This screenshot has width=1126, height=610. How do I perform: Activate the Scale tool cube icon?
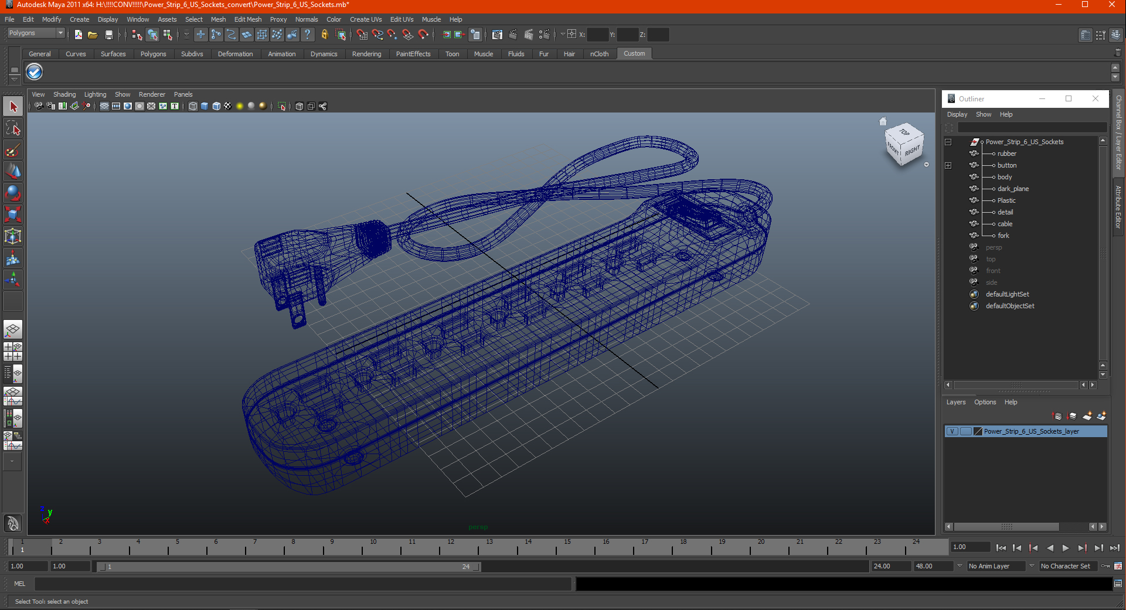click(13, 214)
